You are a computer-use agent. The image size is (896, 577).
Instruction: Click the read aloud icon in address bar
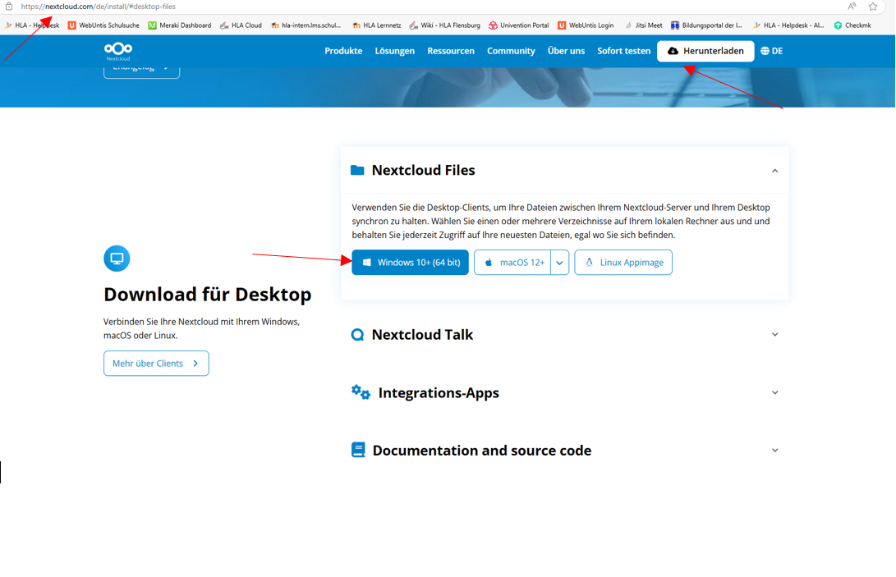coord(852,7)
